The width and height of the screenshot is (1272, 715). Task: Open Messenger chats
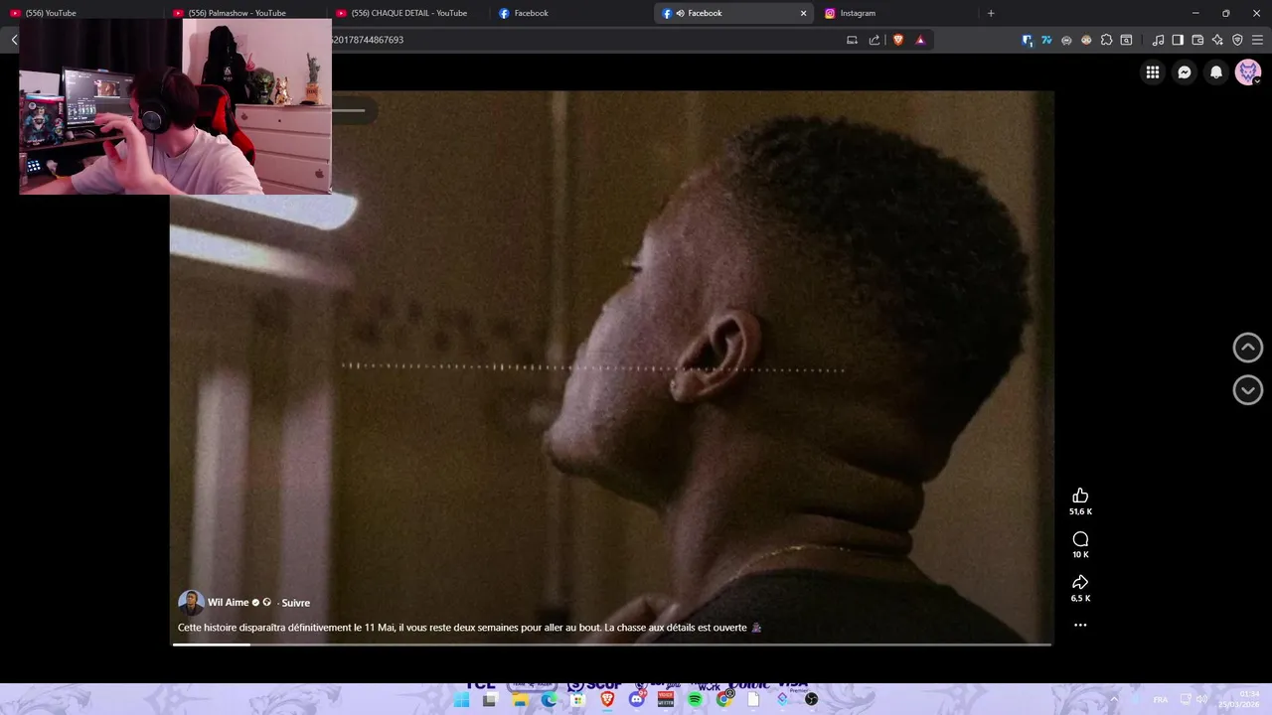tap(1185, 71)
